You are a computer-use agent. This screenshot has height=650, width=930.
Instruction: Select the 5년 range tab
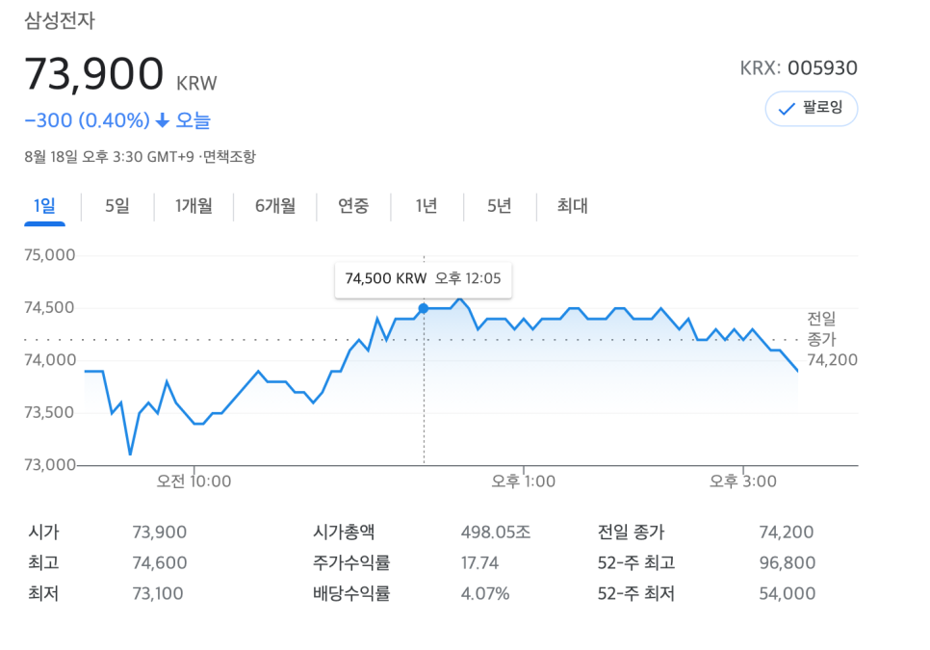[x=500, y=206]
